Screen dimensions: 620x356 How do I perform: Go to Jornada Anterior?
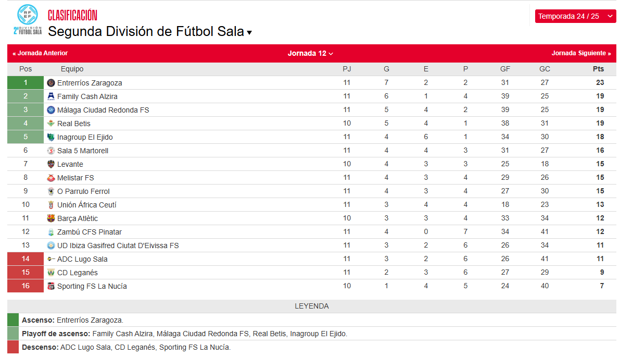[40, 53]
